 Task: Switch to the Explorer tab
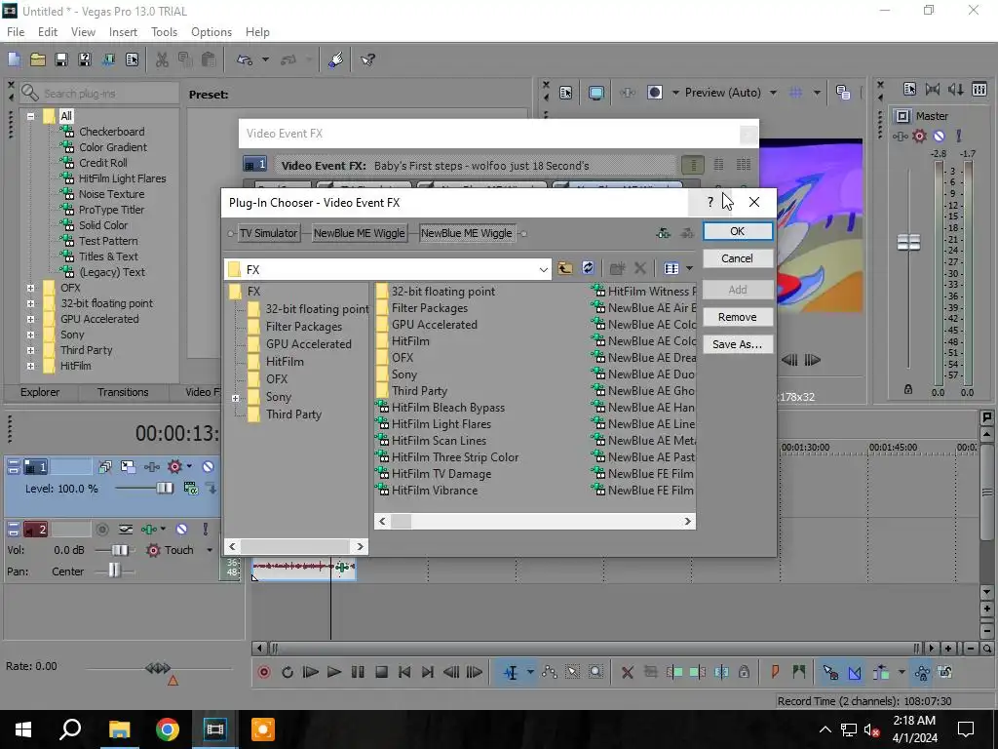40,392
